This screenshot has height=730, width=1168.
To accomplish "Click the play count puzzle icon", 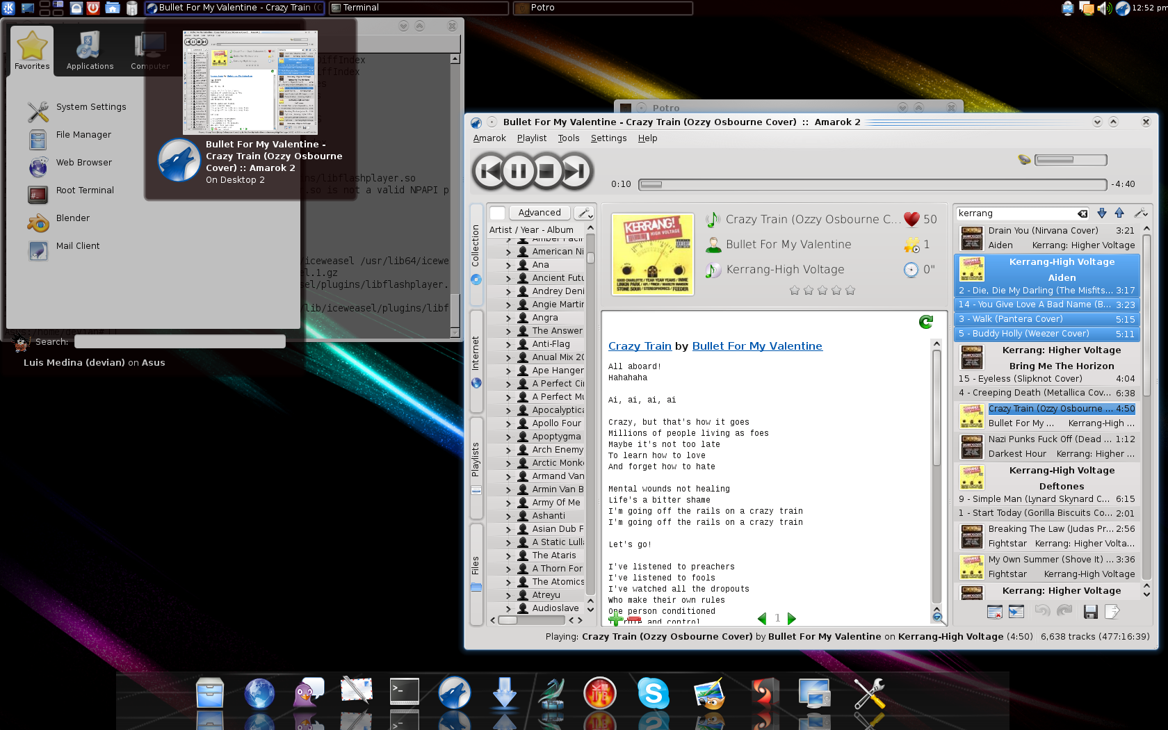I will click(911, 245).
